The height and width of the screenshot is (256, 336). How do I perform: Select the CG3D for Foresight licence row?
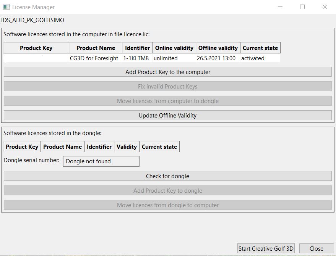94,58
